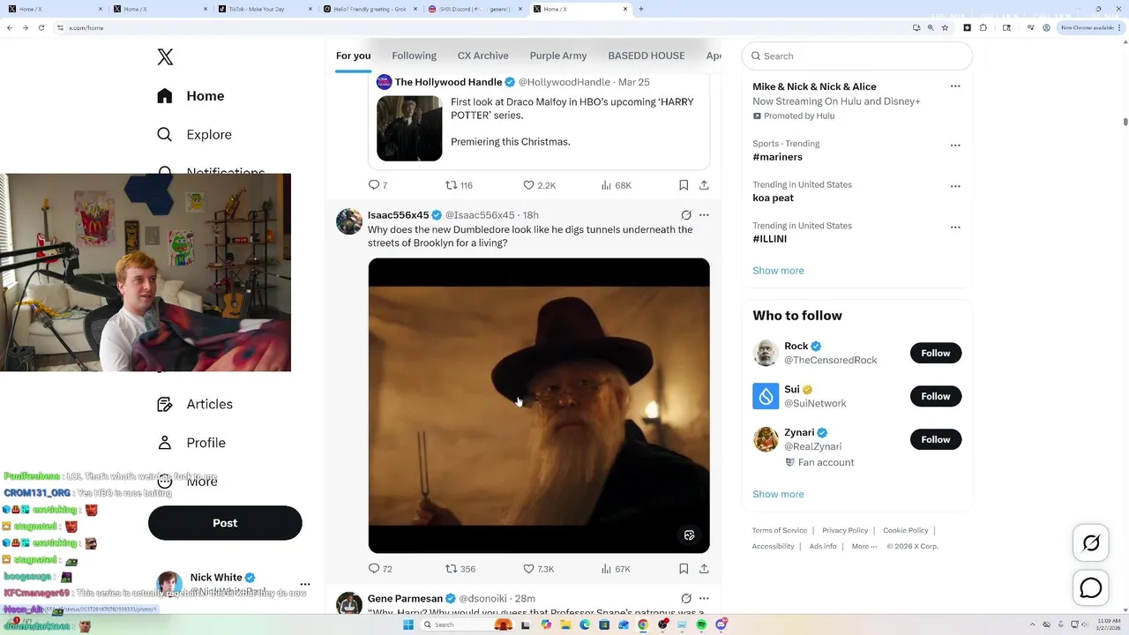Share the Isaac556x45 post
1129x635 pixels.
pyautogui.click(x=704, y=569)
